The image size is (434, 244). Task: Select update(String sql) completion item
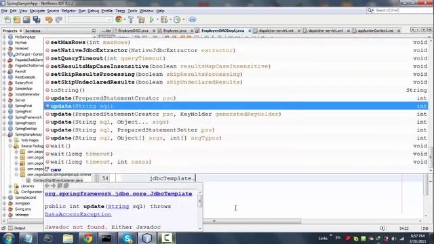[x=236, y=106]
